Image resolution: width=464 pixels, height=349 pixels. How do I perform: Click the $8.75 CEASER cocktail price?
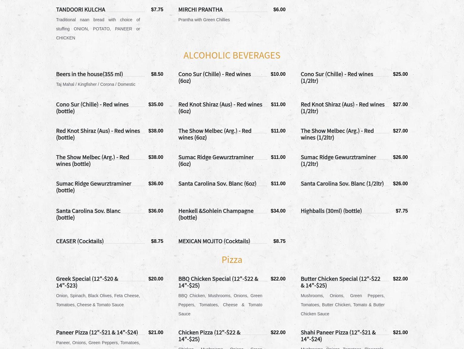tap(157, 241)
